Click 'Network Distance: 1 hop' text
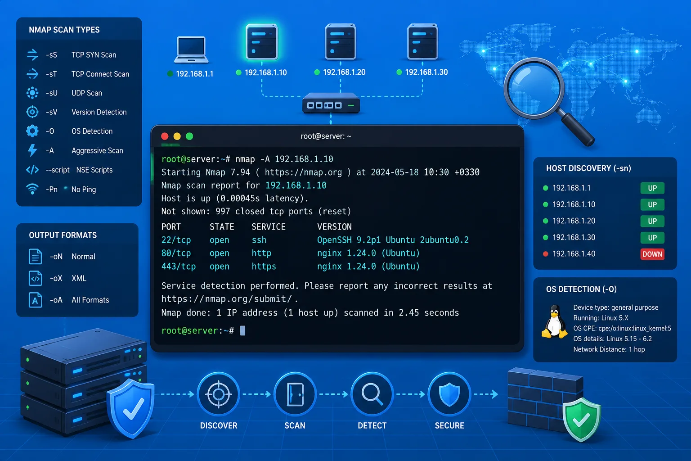This screenshot has width=691, height=461. (609, 349)
